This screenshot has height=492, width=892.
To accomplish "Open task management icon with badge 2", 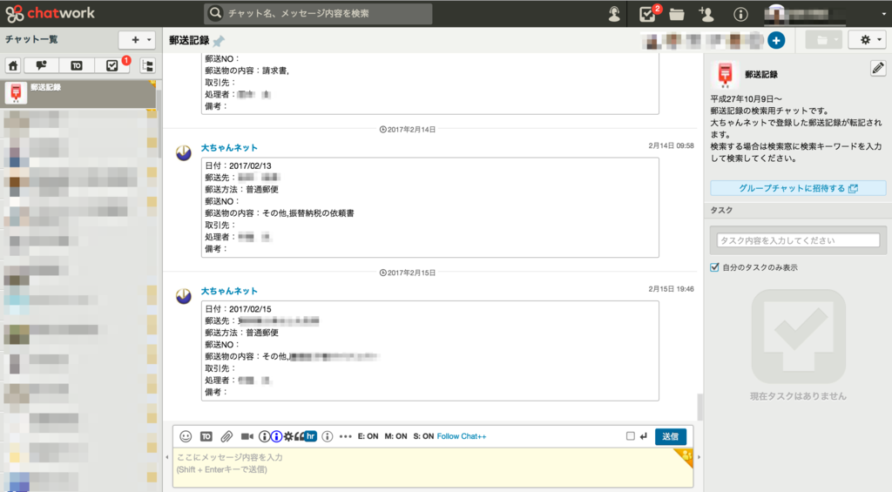I will 648,13.
